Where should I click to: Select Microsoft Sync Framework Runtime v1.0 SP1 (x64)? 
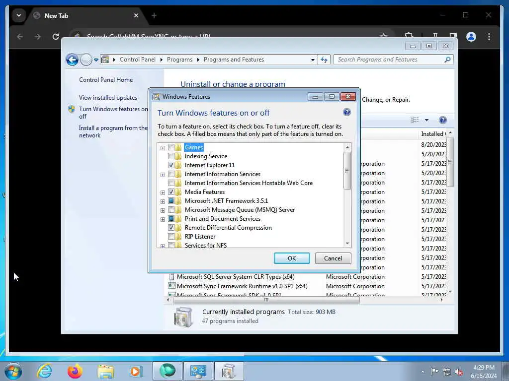tap(242, 286)
